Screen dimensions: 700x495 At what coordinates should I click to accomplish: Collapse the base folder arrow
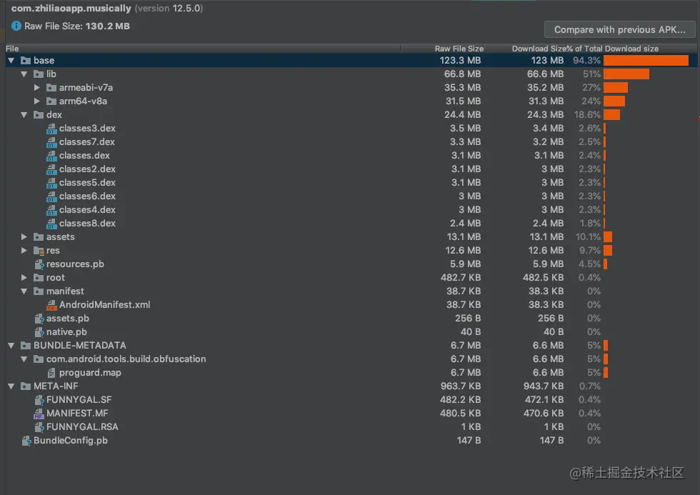pos(11,60)
